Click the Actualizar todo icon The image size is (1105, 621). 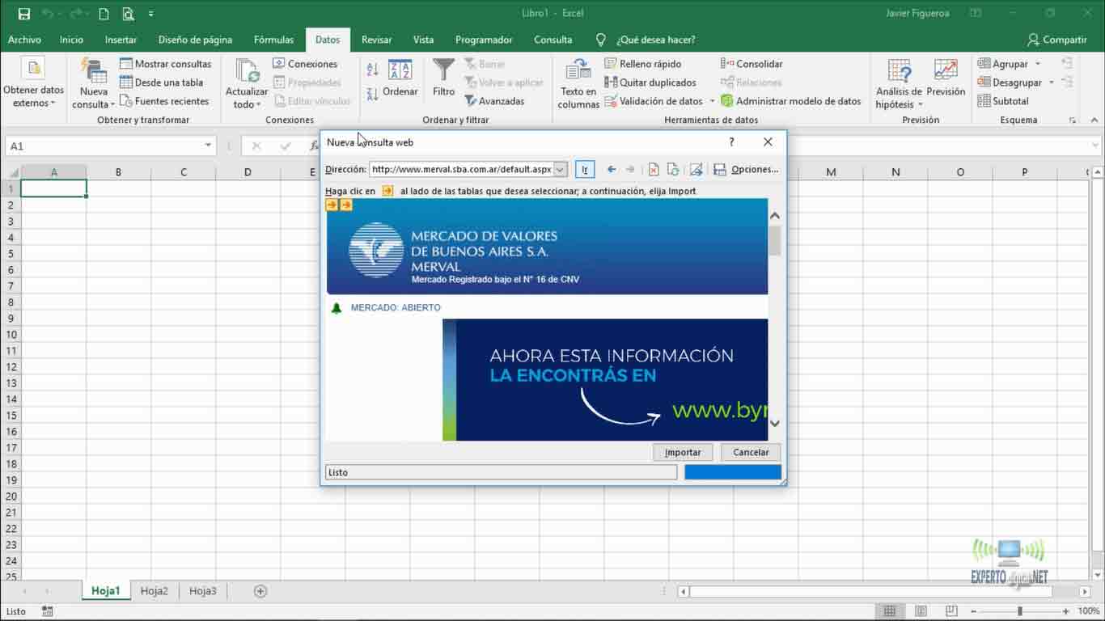[246, 71]
